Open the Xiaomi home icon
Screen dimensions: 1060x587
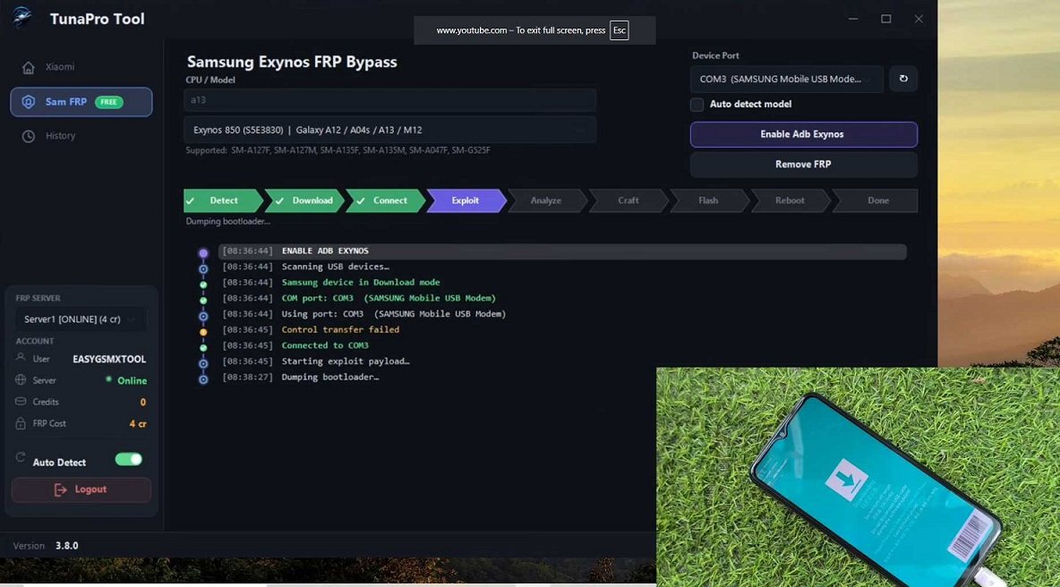29,67
